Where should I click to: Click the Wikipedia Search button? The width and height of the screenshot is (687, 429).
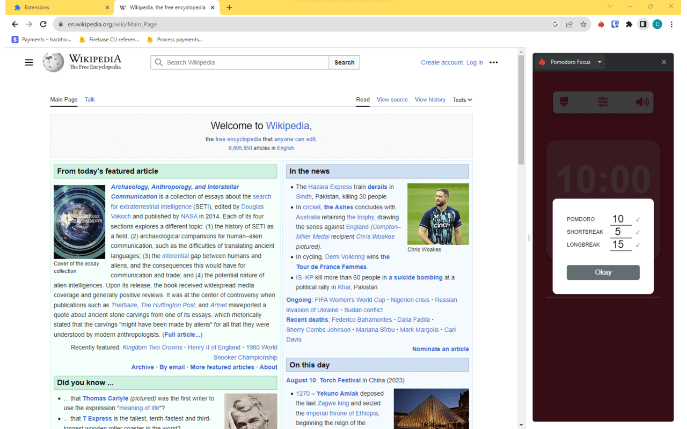click(x=344, y=62)
